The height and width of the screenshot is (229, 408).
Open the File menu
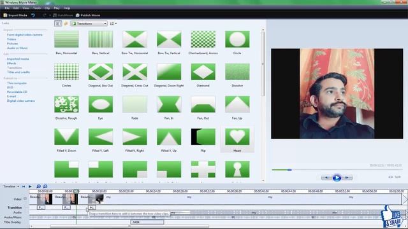point(7,8)
